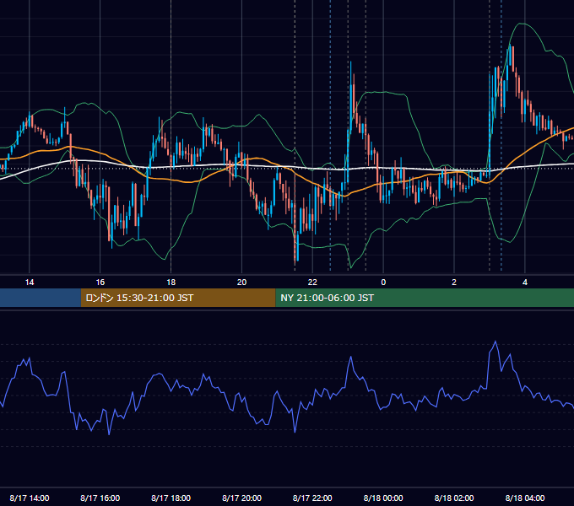Image resolution: width=574 pixels, height=506 pixels.
Task: Click the 14 hour axis label
Action: 30,283
